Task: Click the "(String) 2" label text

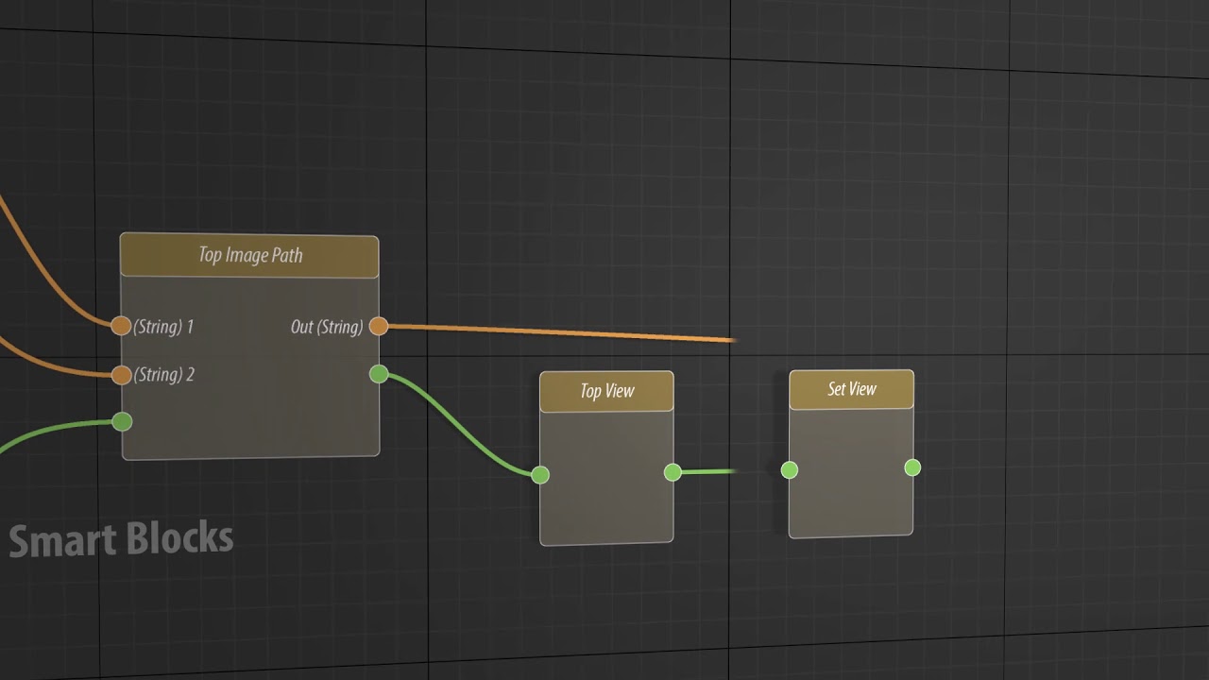Action: (163, 375)
